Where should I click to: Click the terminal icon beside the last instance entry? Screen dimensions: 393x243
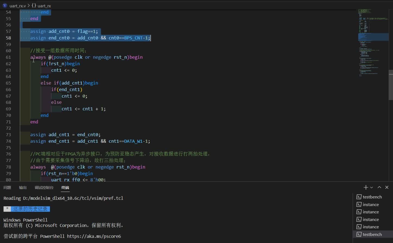pos(359,227)
